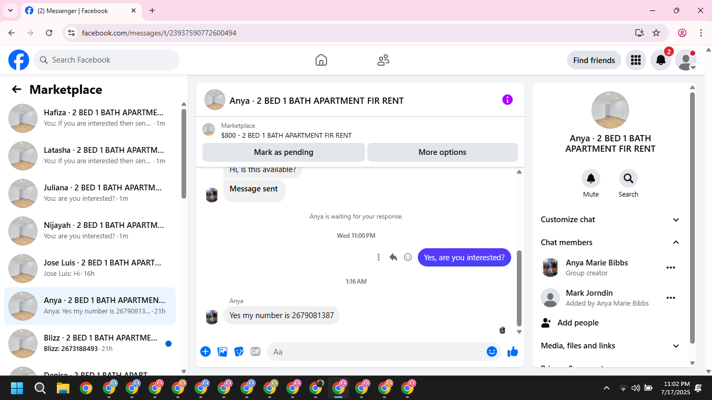This screenshot has height=400, width=712.
Task: Click the chat info panel scrollbar
Action: (x=692, y=218)
